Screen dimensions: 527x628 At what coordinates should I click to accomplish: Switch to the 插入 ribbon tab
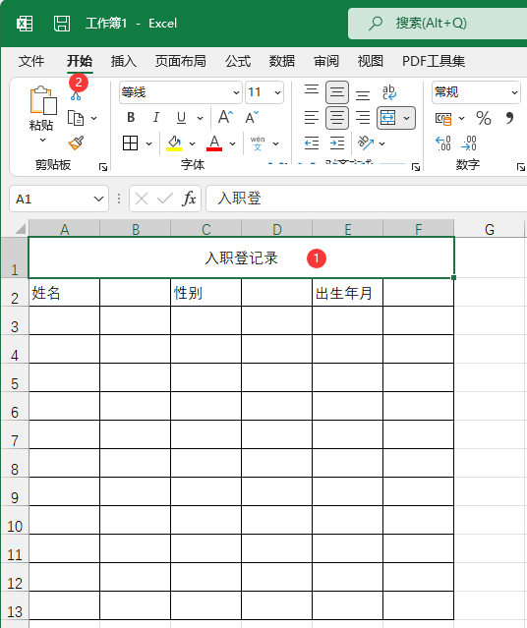coord(124,61)
